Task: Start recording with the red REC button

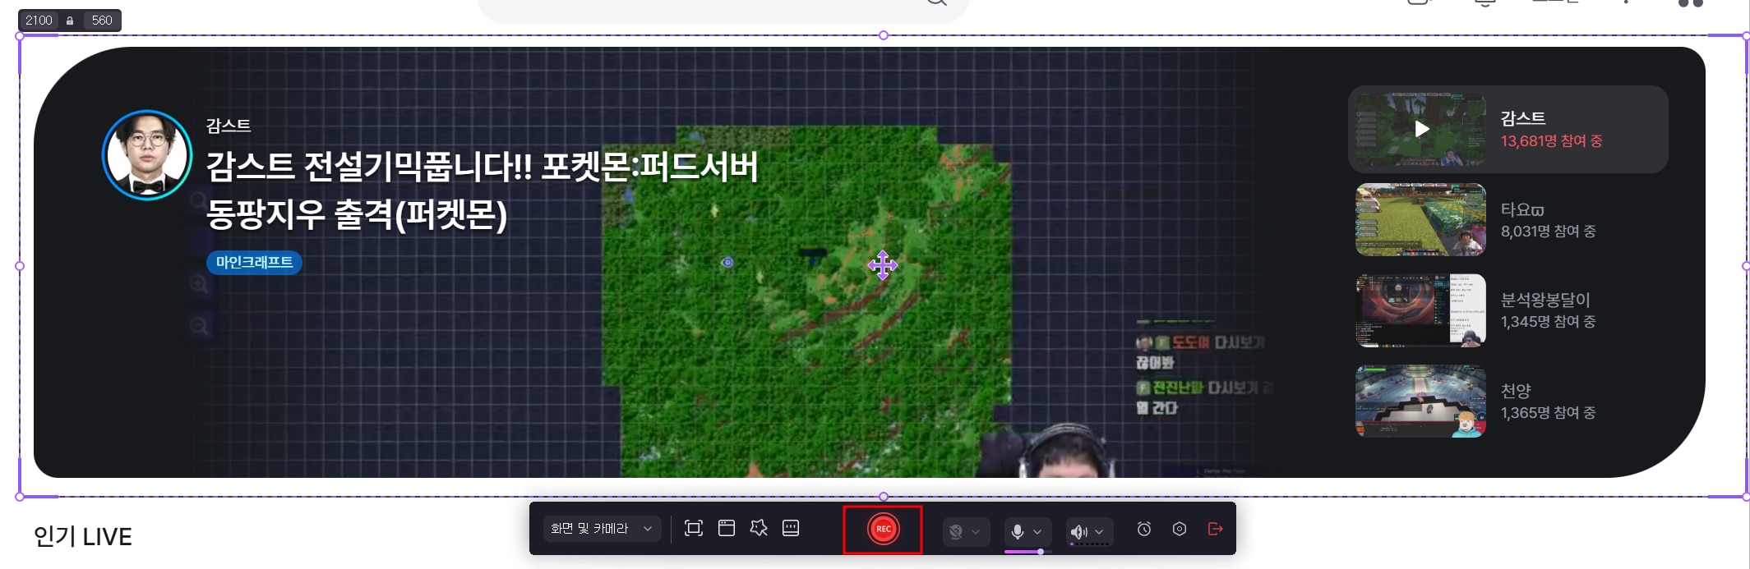Action: point(883,529)
